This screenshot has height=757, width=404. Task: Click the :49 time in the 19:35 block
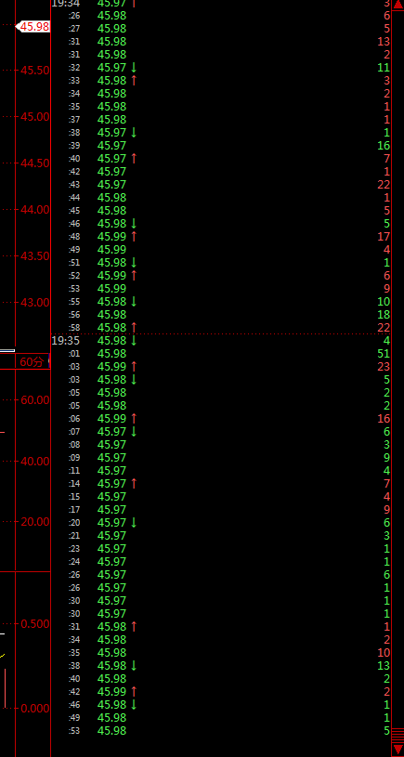coord(75,718)
